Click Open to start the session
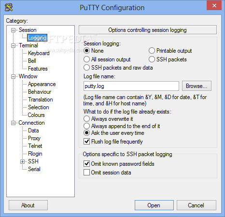Viewport: 225px width, 217px height. 154,205
